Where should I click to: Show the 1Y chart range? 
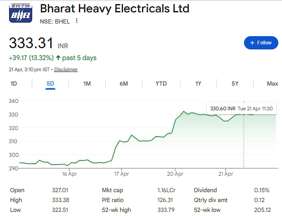coord(198,84)
